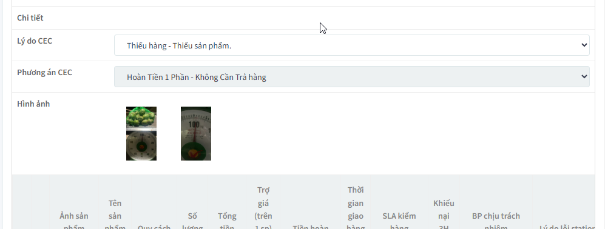
Task: Click the Ảnh sản phẩm column header
Action: click(x=73, y=222)
